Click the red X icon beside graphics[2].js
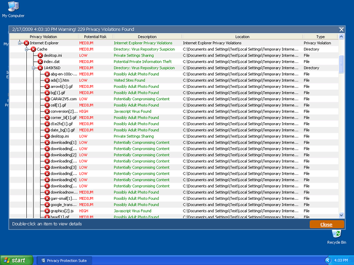Screen dimensions: 354x265 coord(47,211)
